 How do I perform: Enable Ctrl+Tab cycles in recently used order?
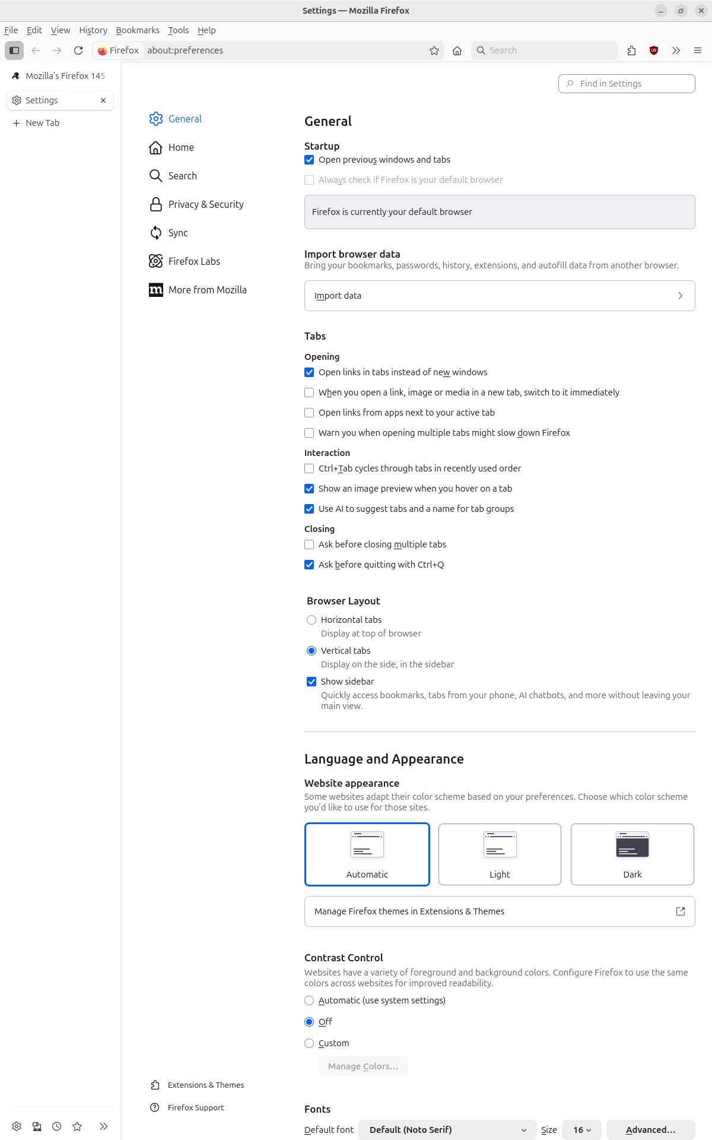click(x=309, y=468)
